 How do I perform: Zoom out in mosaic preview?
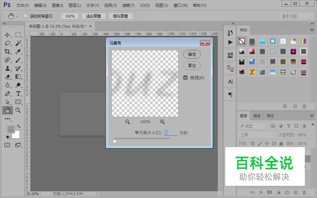pyautogui.click(x=127, y=122)
